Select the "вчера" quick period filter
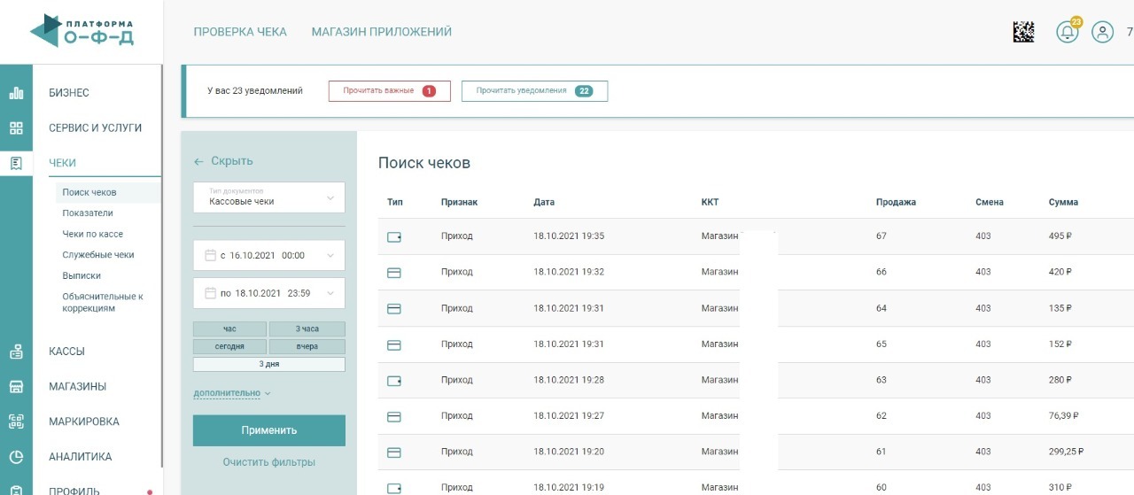 pos(307,346)
